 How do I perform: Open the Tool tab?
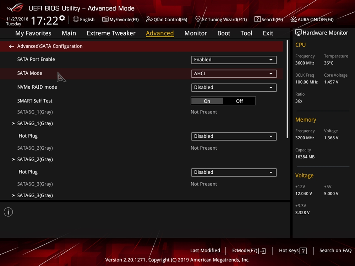(x=246, y=33)
